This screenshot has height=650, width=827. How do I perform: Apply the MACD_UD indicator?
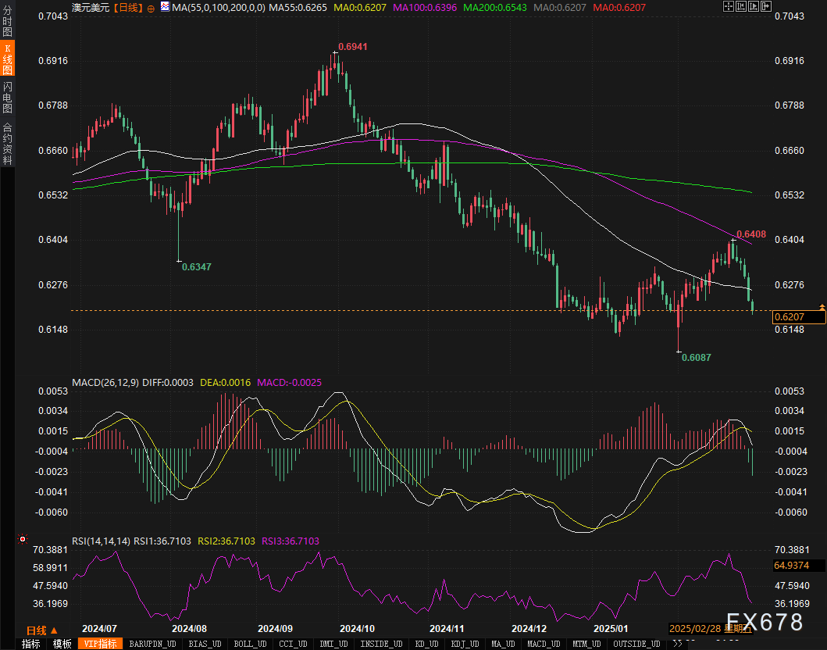pos(543,644)
